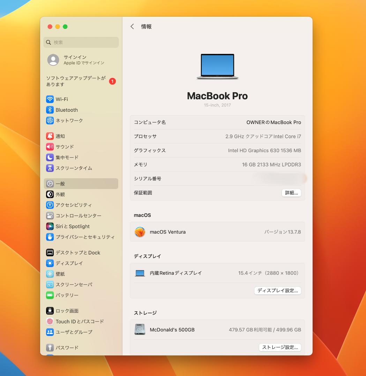Click the 情報 page title

(146, 26)
